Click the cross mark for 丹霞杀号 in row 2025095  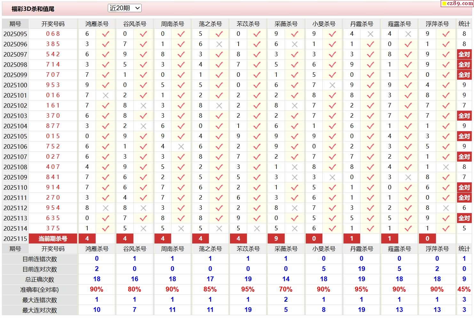pyautogui.click(x=370, y=34)
